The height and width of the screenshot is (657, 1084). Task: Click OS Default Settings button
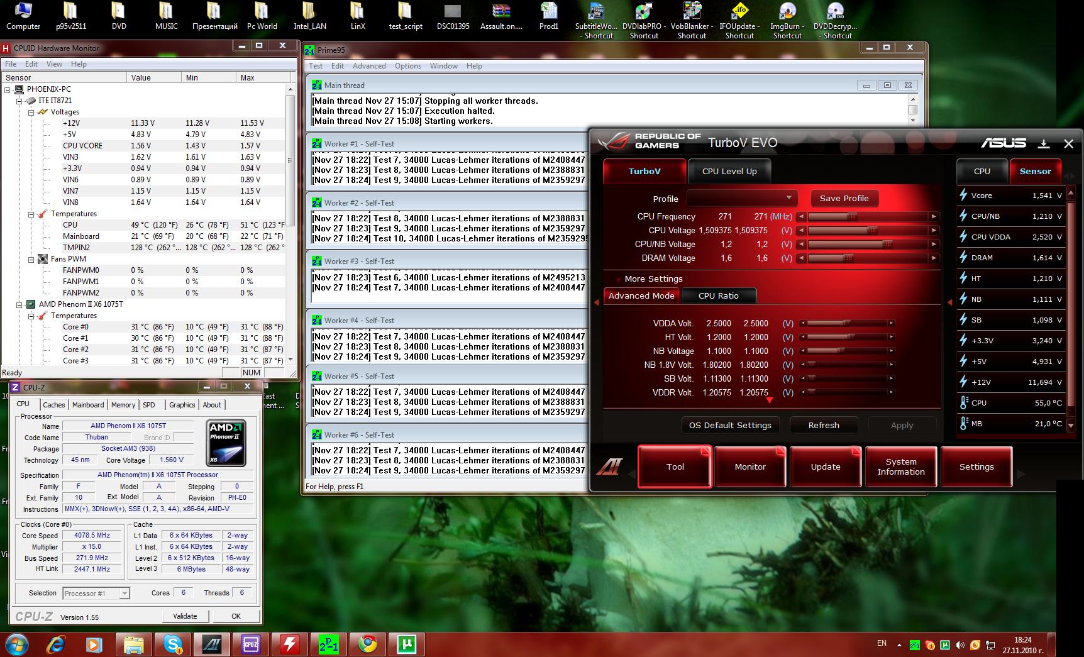730,425
